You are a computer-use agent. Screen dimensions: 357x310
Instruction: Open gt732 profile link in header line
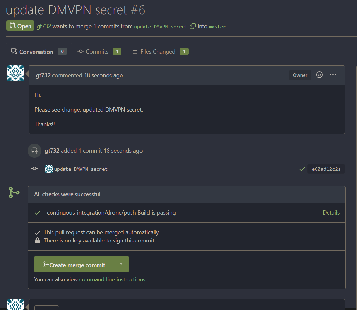coord(44,26)
